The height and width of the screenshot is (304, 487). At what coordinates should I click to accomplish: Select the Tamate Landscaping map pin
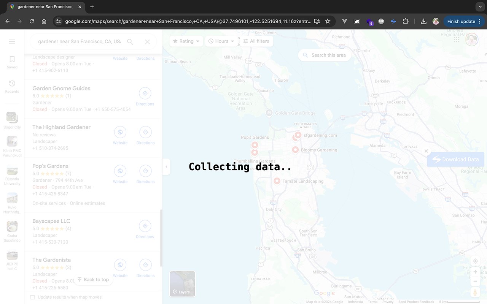tap(277, 181)
